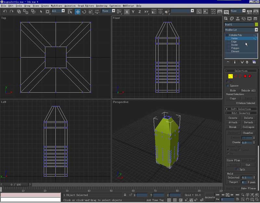
Task: Open the Rendering menu
Action: click(x=101, y=6)
